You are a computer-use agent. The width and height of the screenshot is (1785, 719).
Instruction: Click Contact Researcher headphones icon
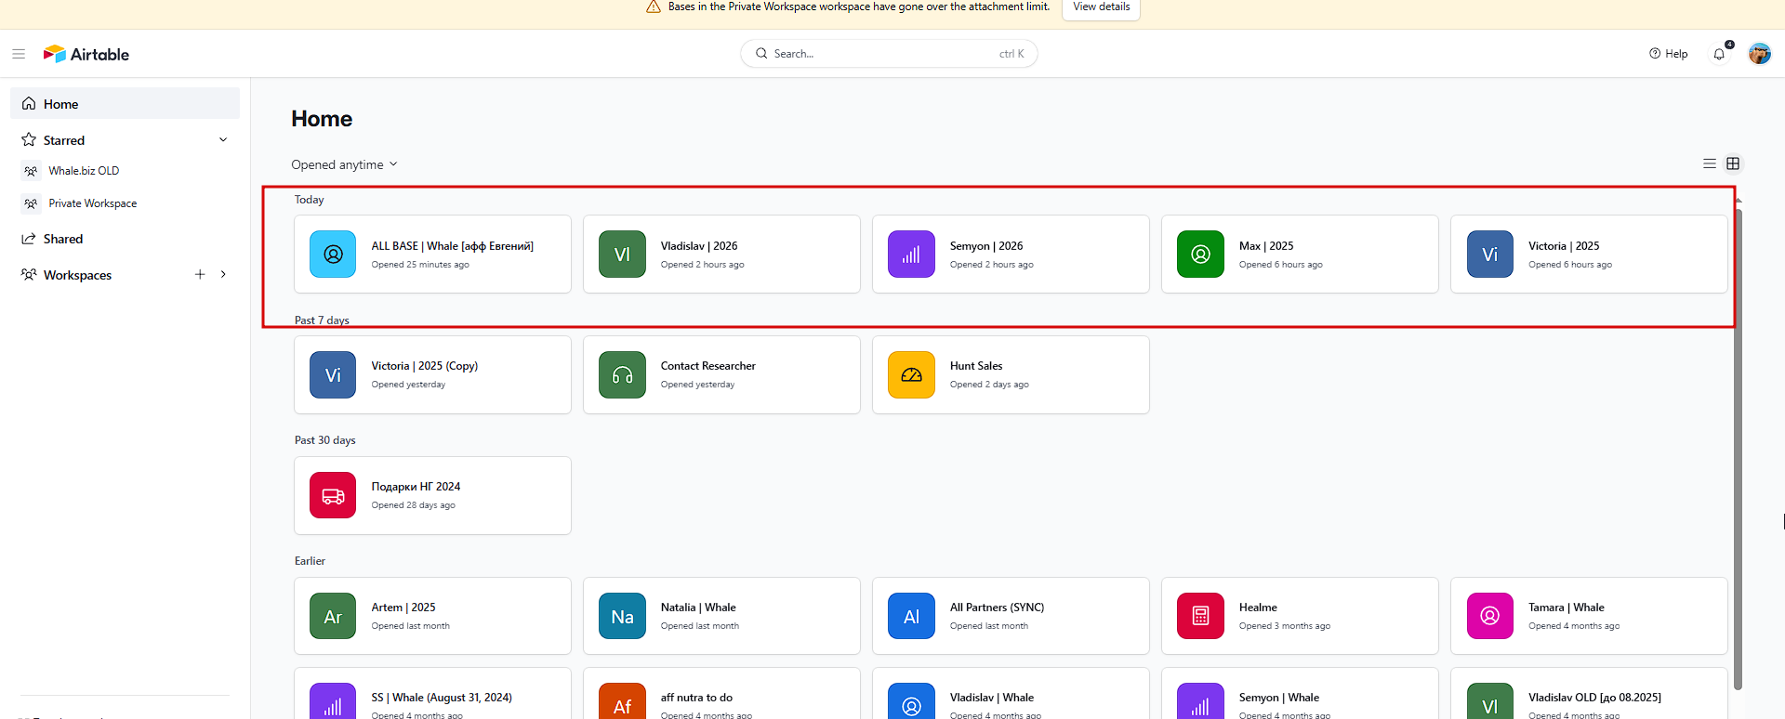tap(622, 374)
